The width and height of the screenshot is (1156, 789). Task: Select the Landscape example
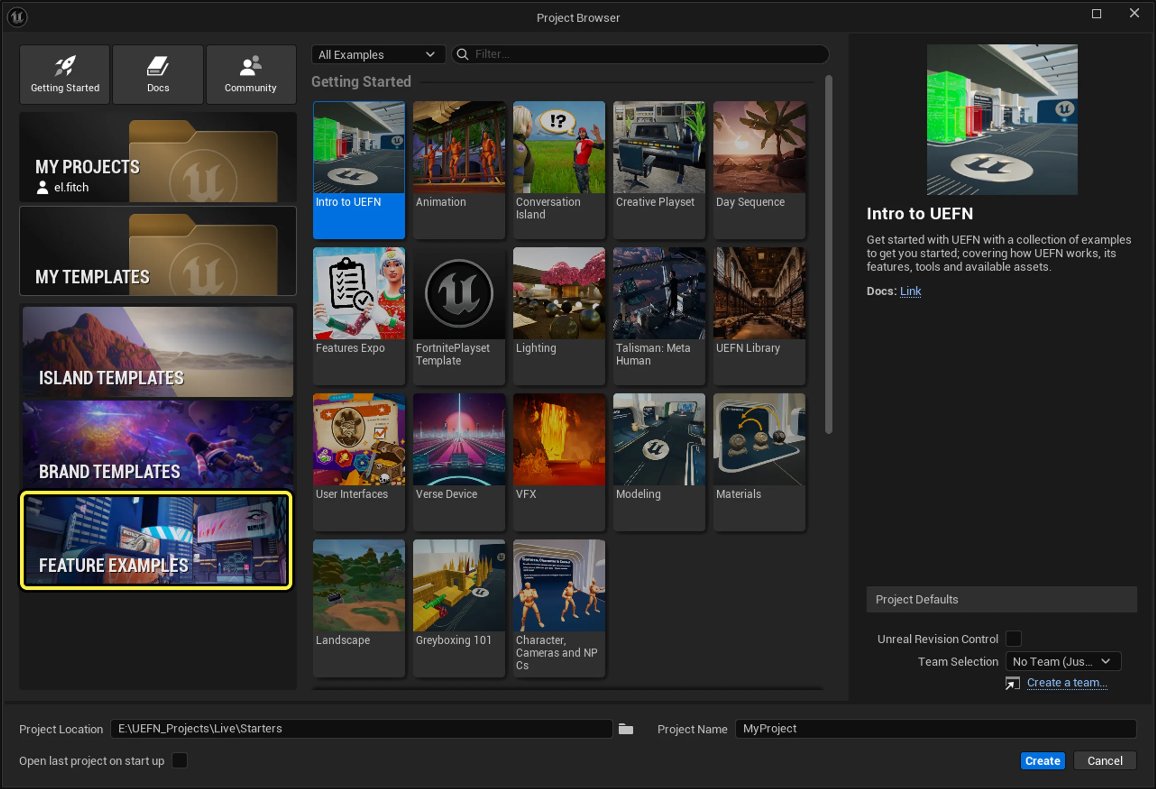(359, 609)
